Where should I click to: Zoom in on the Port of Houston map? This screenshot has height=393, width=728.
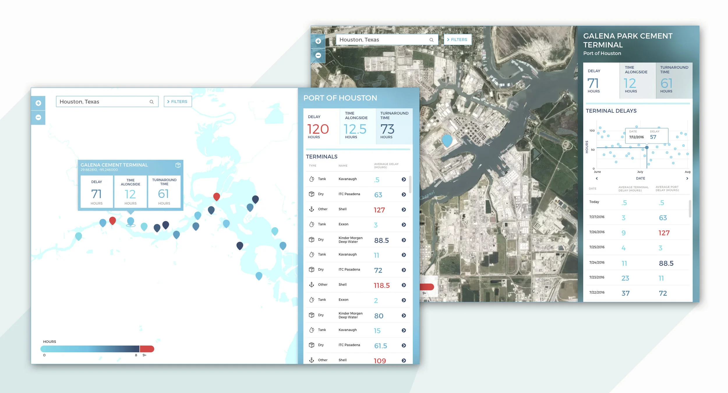(38, 103)
